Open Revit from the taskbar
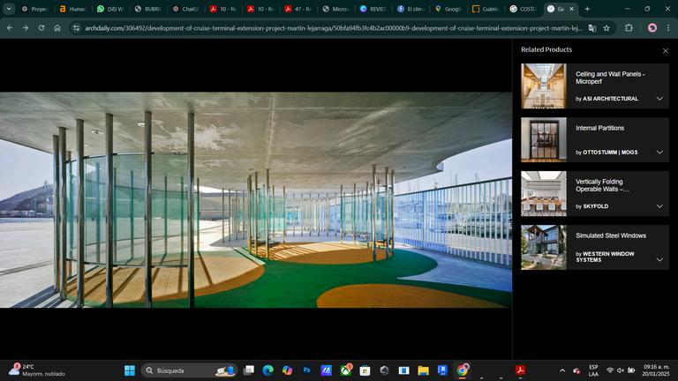This screenshot has height=381, width=678. click(x=442, y=370)
